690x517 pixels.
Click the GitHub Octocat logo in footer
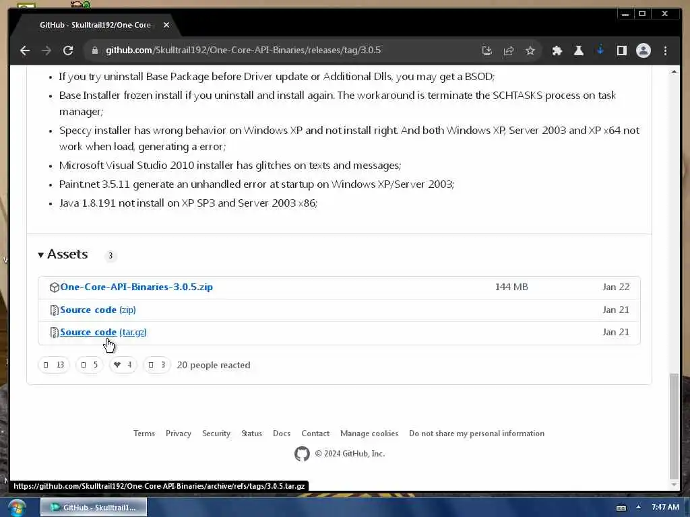point(302,454)
